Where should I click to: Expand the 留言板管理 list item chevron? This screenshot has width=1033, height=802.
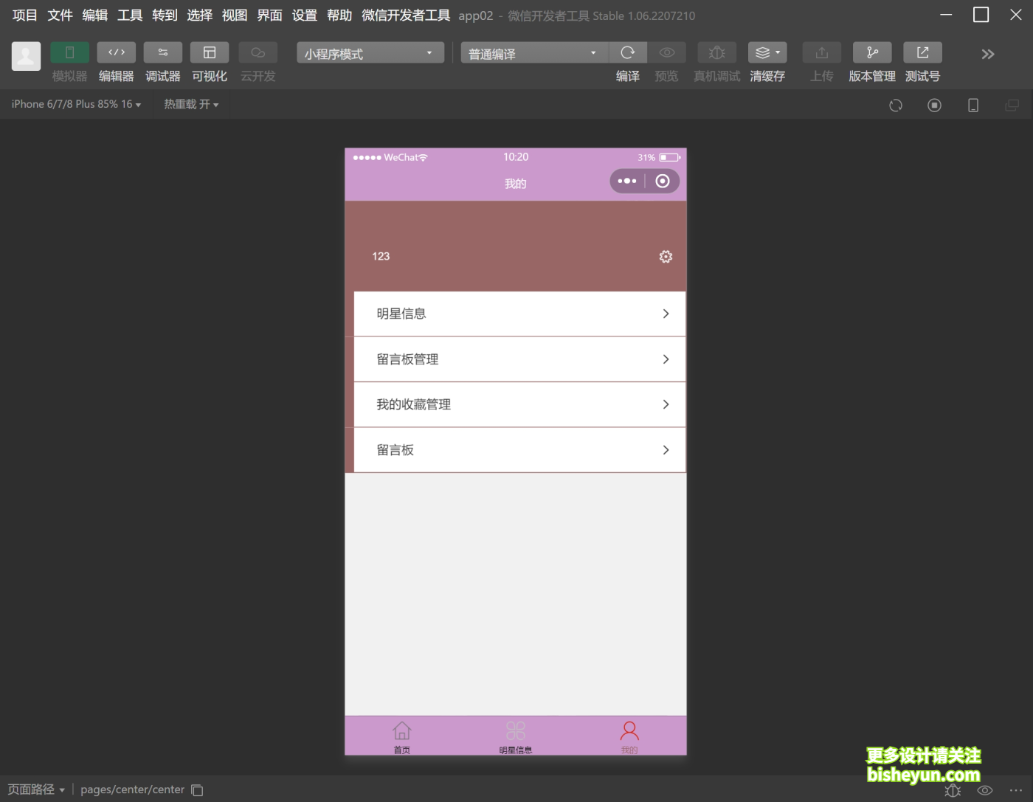coord(665,359)
